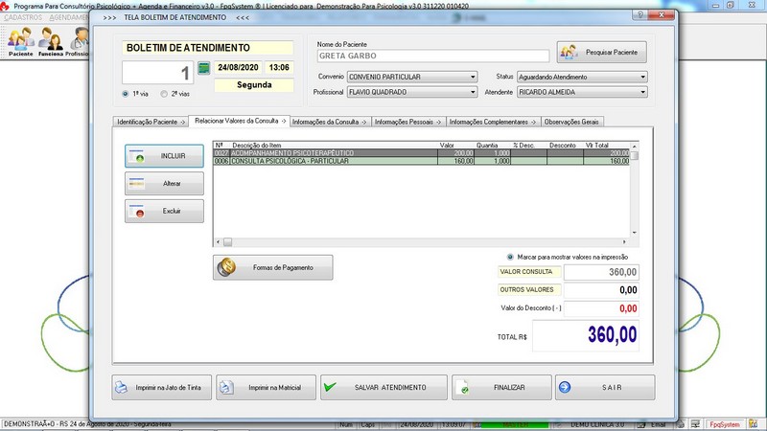This screenshot has width=767, height=431.
Task: Click Pesquisar Paciente button
Action: click(x=602, y=52)
